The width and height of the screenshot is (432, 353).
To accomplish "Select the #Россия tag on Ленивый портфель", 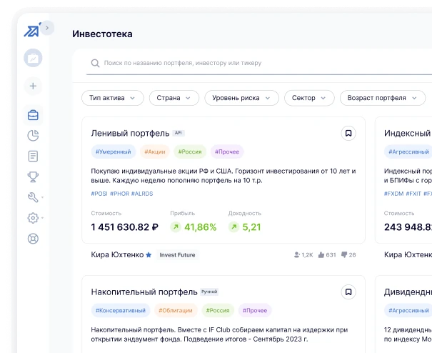I will [x=190, y=151].
